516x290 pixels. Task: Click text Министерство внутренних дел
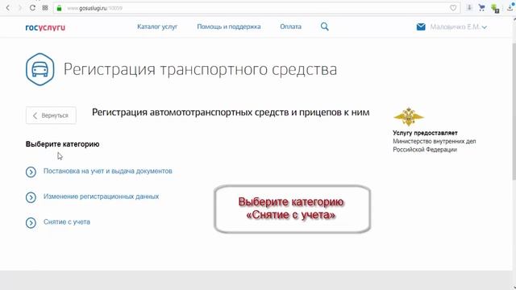click(x=435, y=141)
